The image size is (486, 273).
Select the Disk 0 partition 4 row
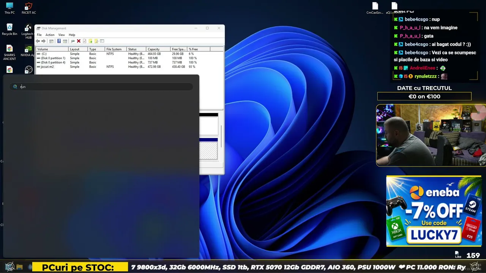coord(129,63)
